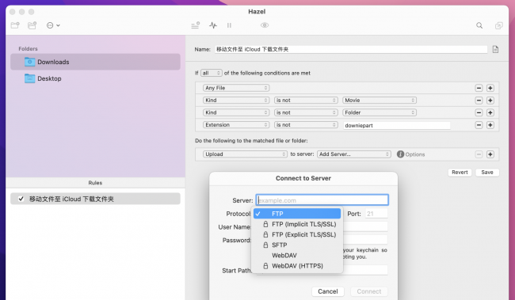The height and width of the screenshot is (300, 515).
Task: Select the Desktop folder in sidebar
Action: 95,78
